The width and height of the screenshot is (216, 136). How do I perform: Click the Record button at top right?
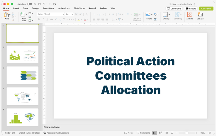(191, 9)
